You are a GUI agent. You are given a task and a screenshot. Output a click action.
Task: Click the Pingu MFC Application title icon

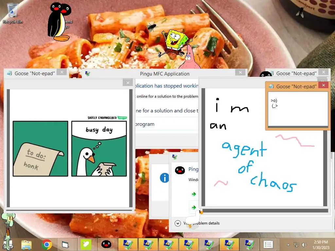point(88,74)
